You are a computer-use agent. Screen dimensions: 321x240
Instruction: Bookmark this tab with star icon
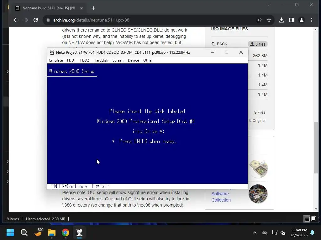tap(269, 20)
